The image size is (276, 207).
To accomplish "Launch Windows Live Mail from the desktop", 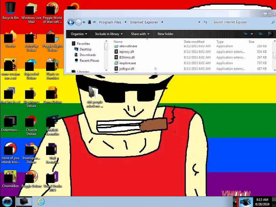I will (31, 12).
